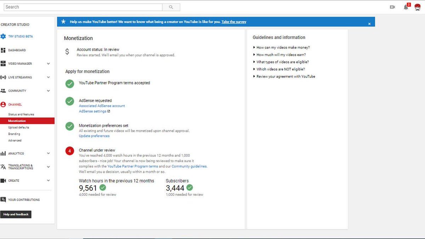Click the Dashboard grid icon
The height and width of the screenshot is (239, 425).
[3, 50]
